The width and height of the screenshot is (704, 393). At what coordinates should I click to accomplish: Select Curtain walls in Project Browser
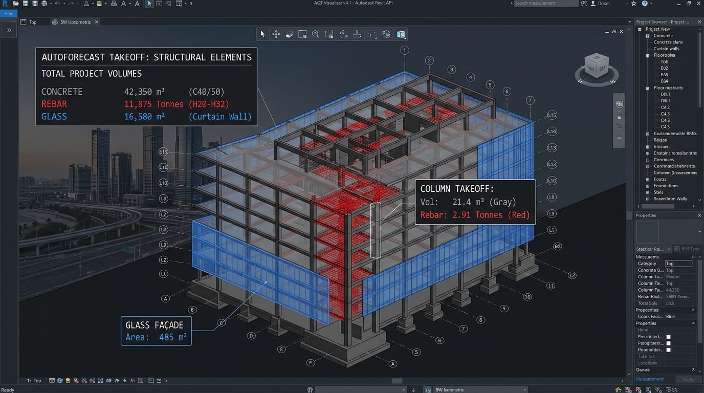tap(666, 49)
